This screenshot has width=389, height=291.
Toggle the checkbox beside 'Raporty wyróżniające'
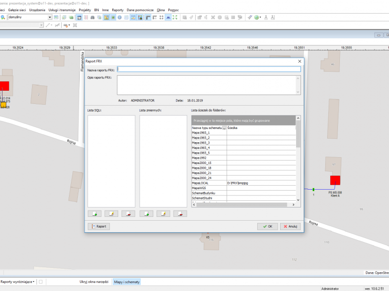pos(41,282)
